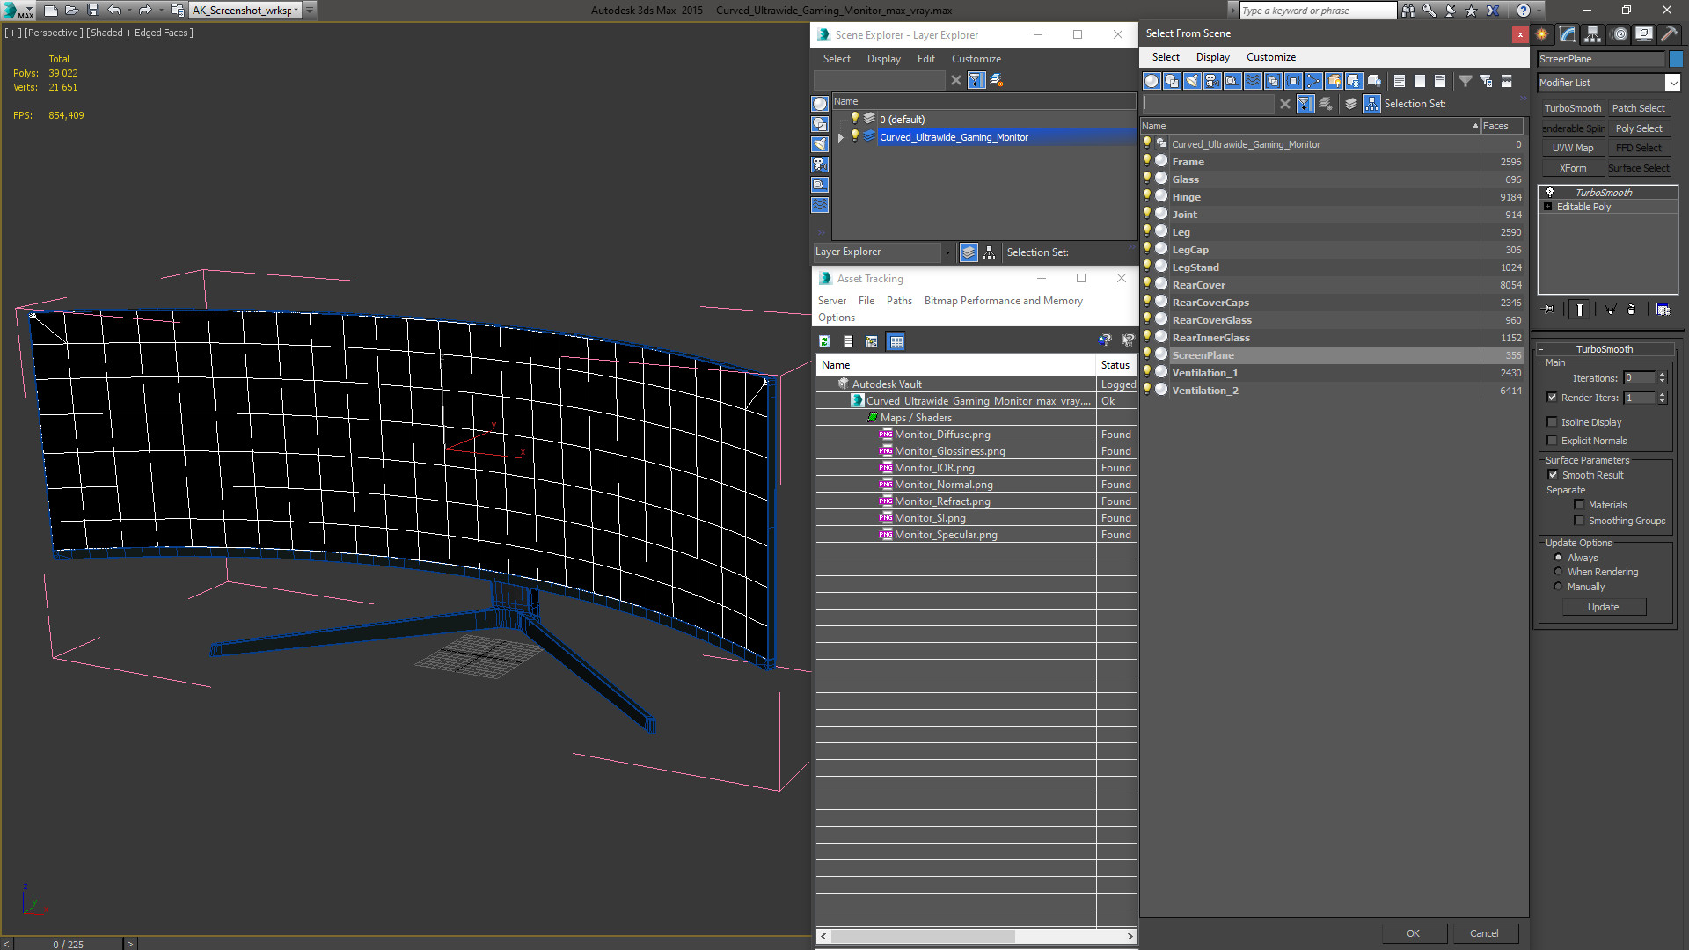Select When Rendering update option
The width and height of the screenshot is (1689, 950).
pyautogui.click(x=1558, y=572)
